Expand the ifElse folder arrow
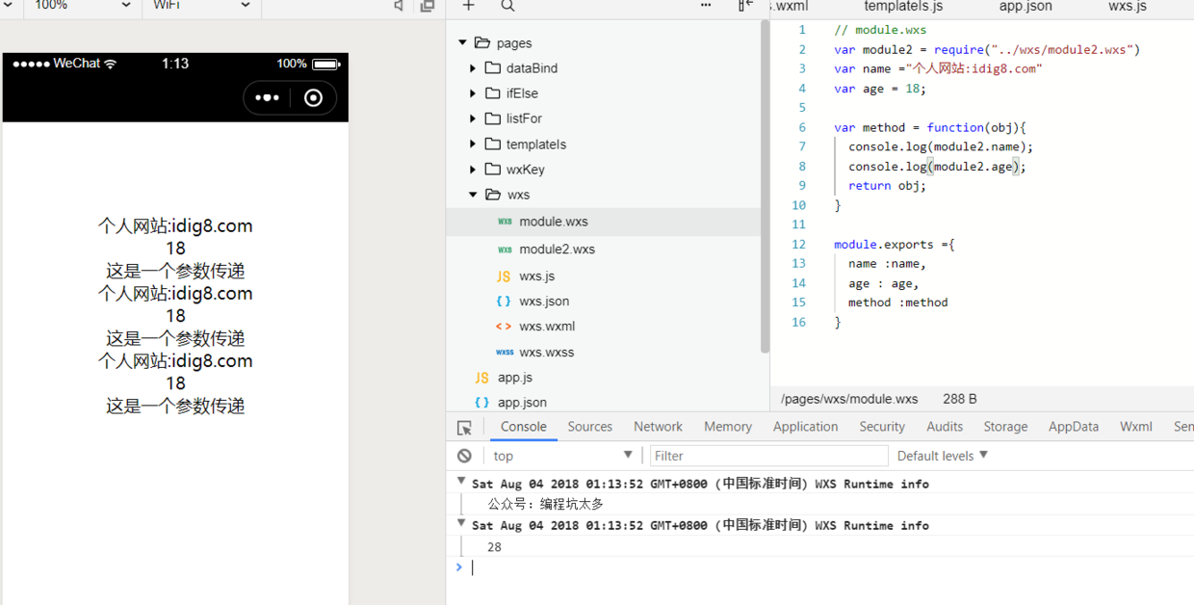1194x605 pixels. click(473, 93)
